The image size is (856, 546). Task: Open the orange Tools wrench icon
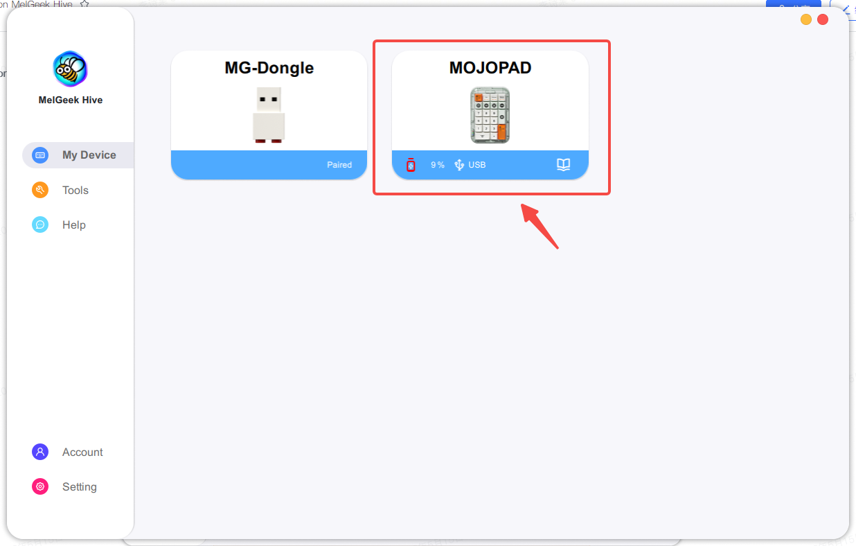[x=40, y=190]
